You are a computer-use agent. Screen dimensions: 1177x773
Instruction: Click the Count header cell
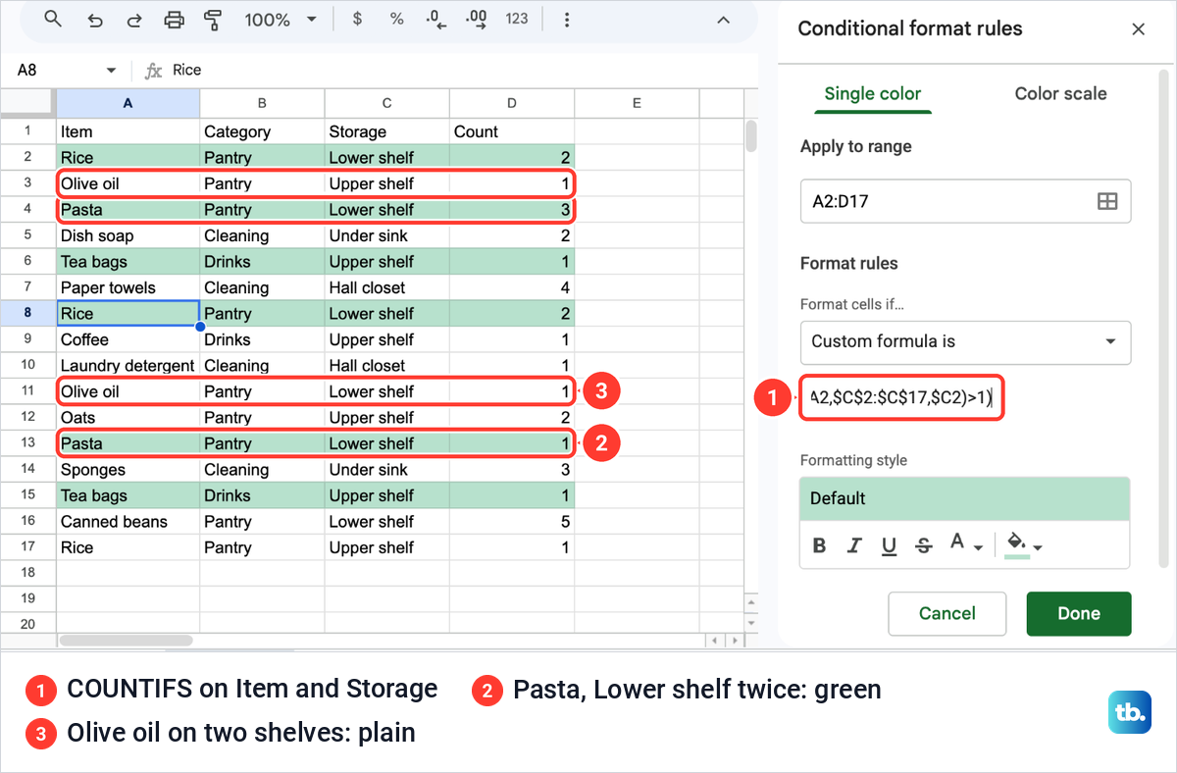(511, 131)
